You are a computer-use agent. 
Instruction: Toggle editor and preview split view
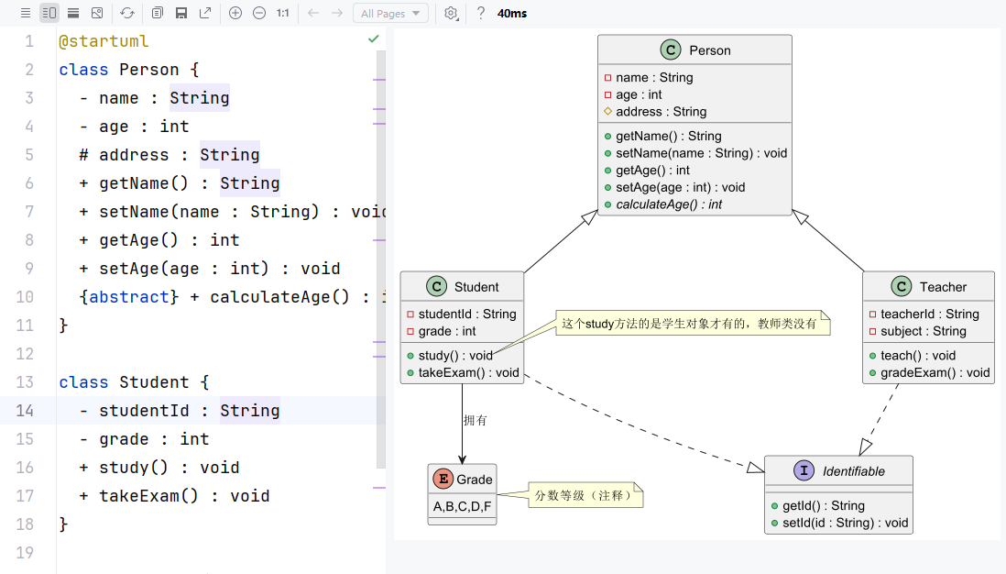(49, 13)
